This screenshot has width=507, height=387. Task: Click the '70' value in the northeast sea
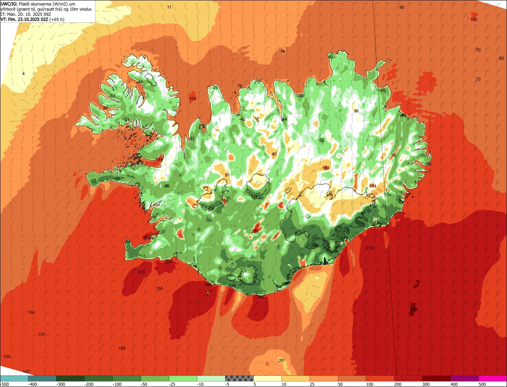[x=478, y=50]
